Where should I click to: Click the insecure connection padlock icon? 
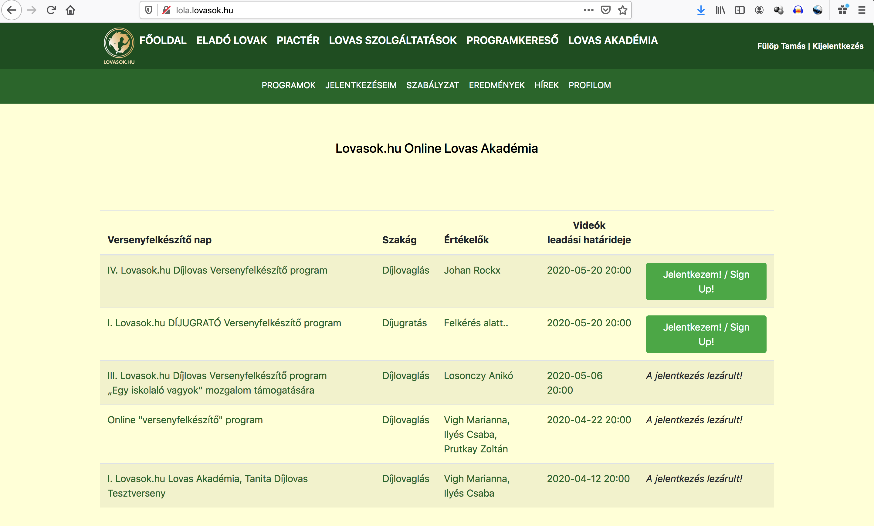click(x=166, y=10)
